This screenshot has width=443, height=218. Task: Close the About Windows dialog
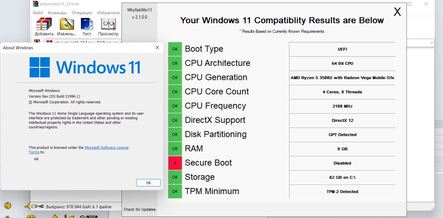[157, 48]
